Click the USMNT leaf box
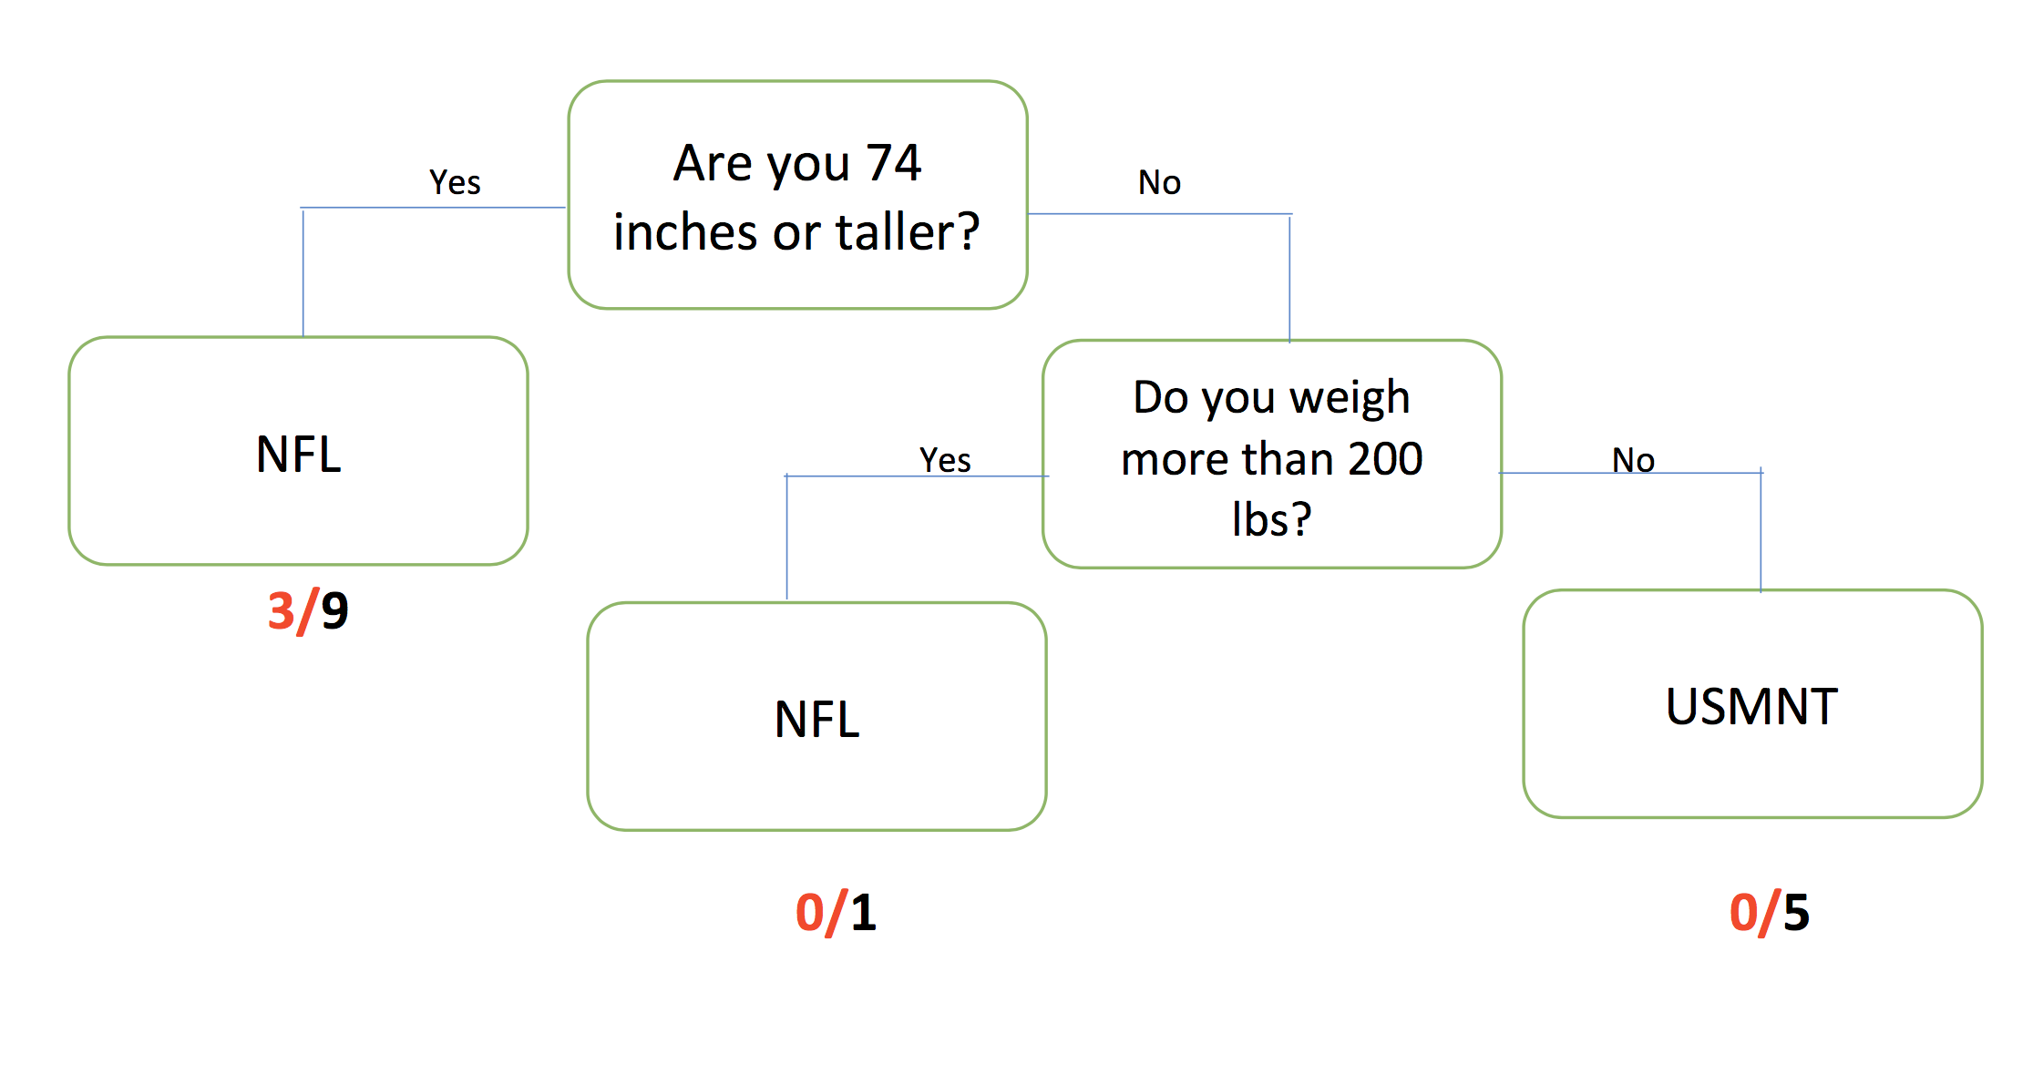The height and width of the screenshot is (1075, 2043). click(1751, 705)
